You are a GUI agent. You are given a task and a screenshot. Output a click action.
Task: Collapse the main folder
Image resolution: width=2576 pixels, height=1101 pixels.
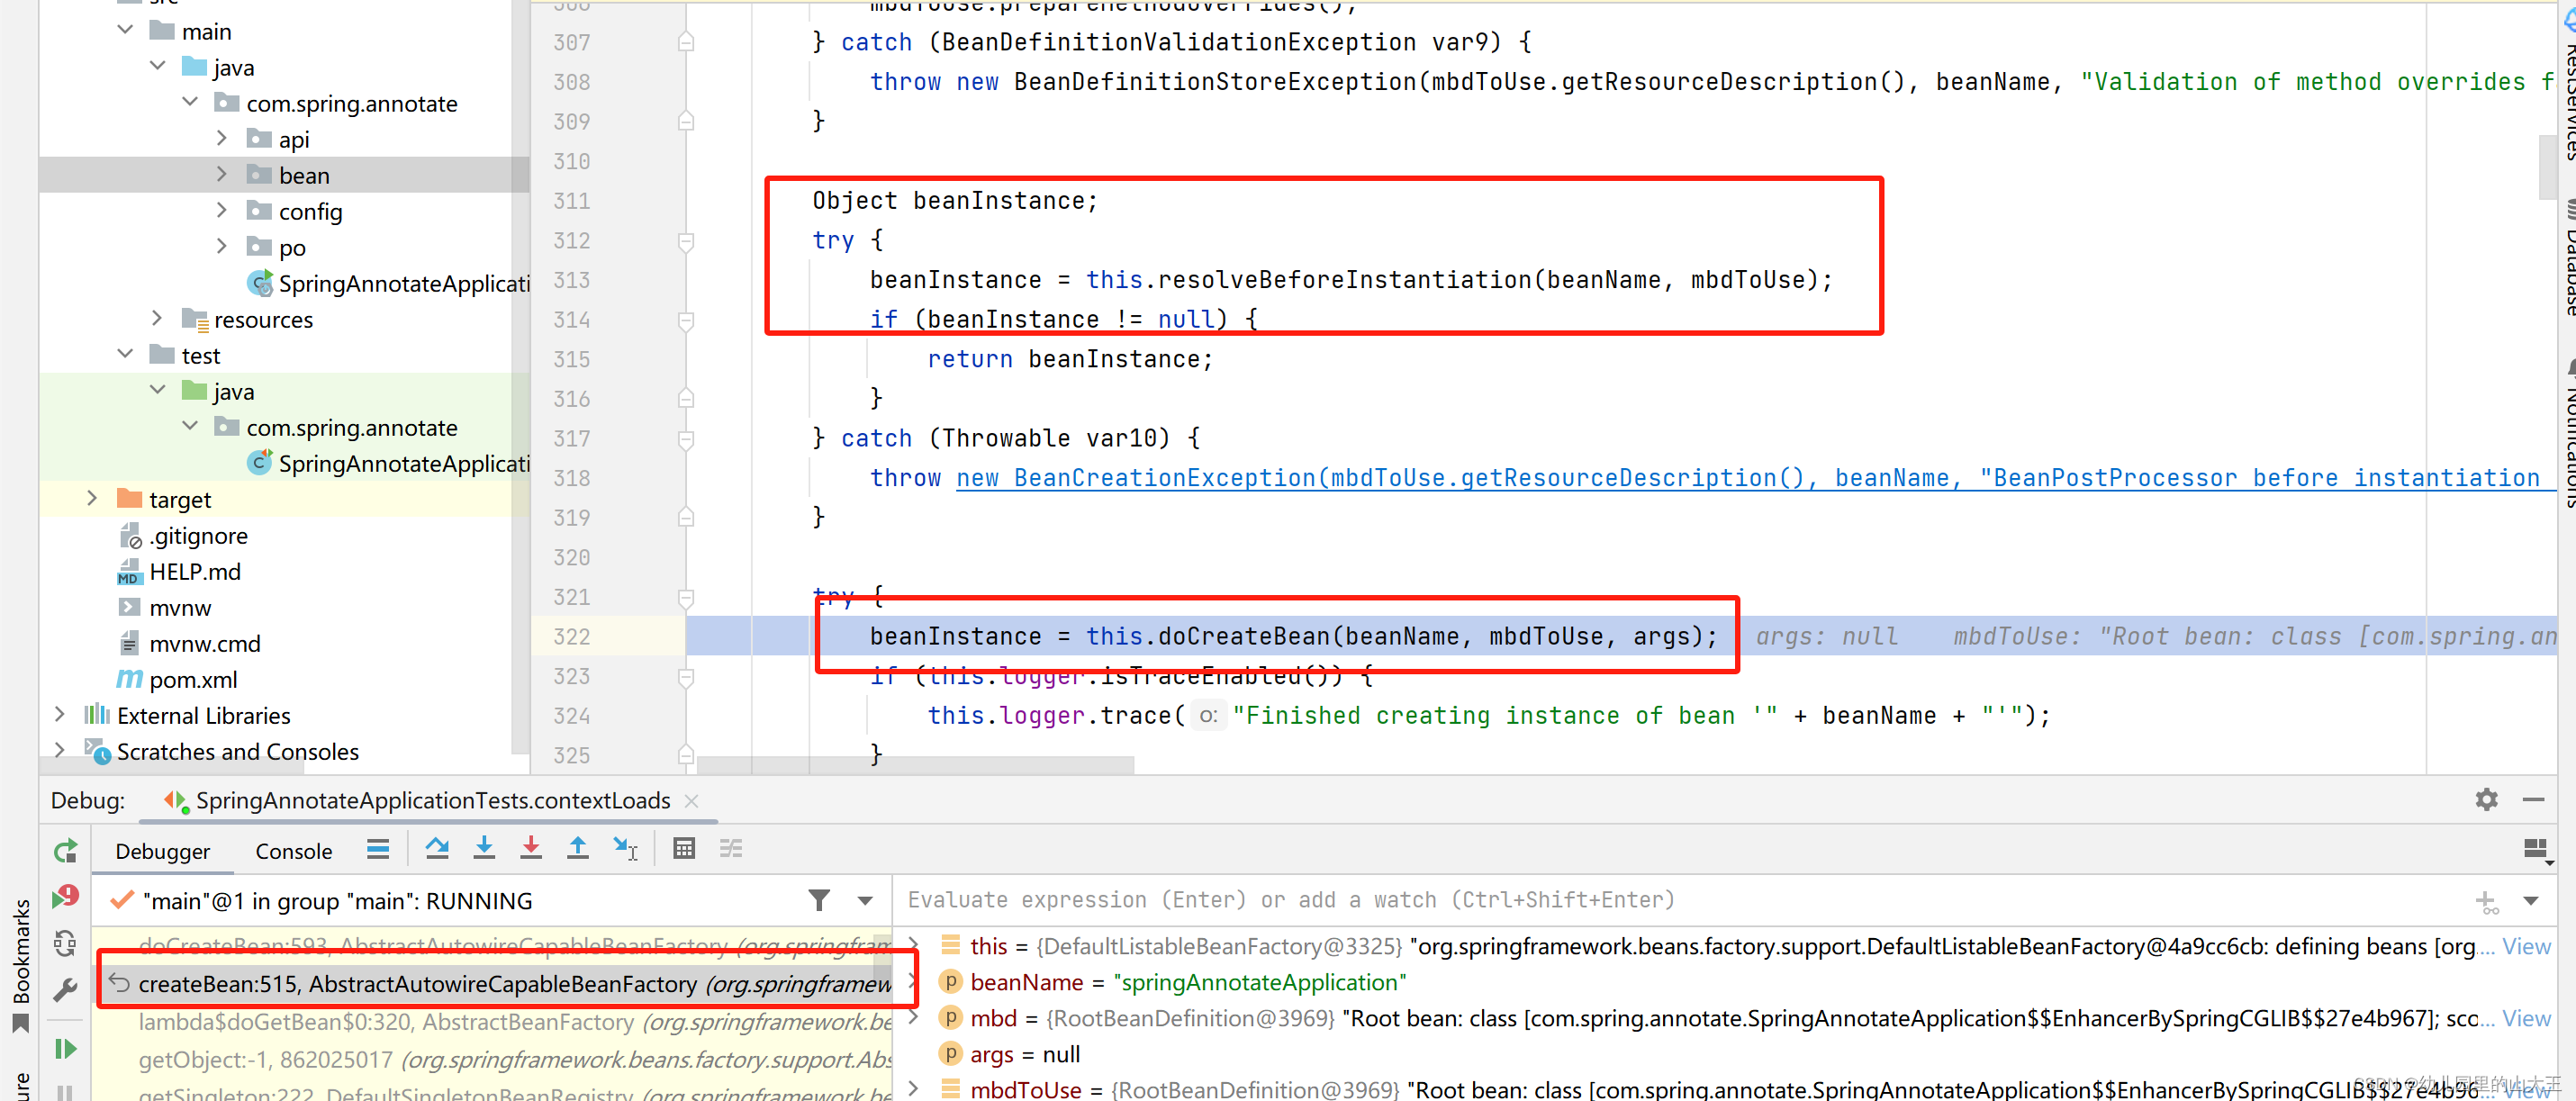[125, 31]
